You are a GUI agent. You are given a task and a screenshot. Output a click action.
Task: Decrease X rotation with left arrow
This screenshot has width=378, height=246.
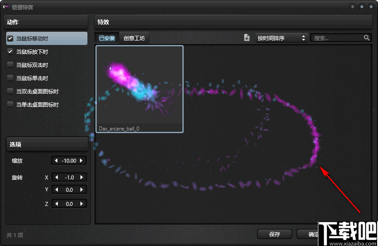click(x=57, y=177)
